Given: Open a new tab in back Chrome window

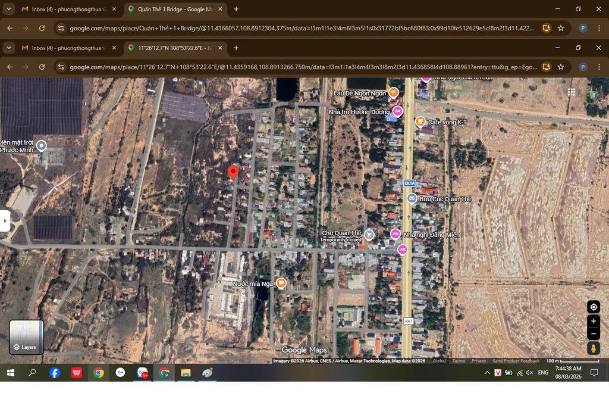Looking at the screenshot, I should point(236,9).
